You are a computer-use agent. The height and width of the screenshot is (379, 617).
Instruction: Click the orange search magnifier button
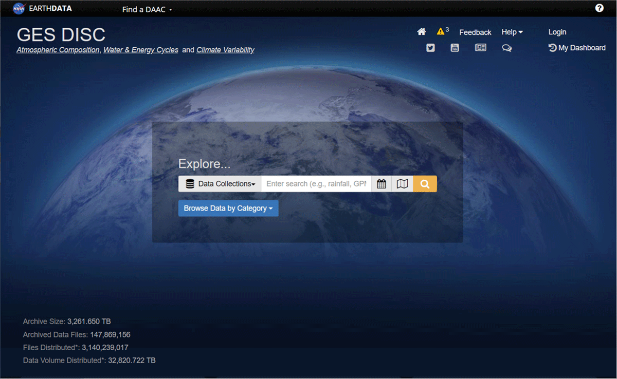425,184
